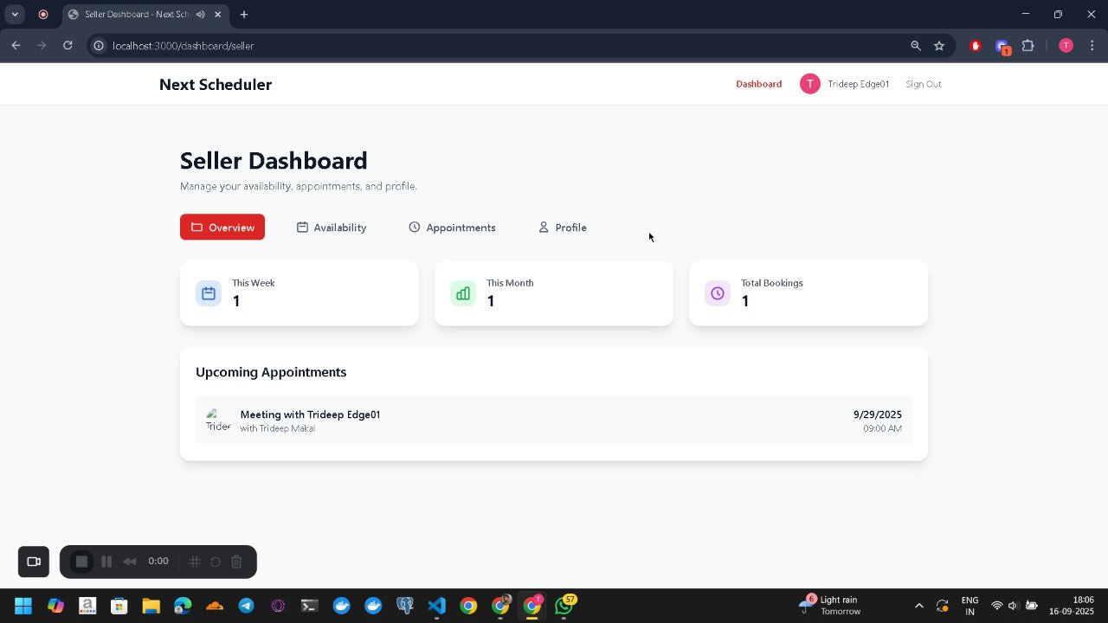Click the Next Scheduler logo text
The width and height of the screenshot is (1108, 623).
[216, 85]
